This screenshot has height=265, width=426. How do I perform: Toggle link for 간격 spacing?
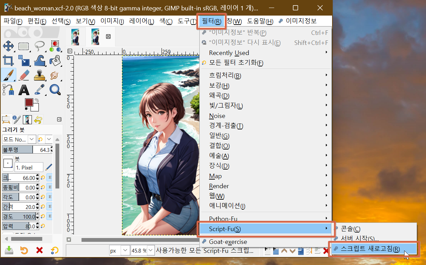point(50,207)
